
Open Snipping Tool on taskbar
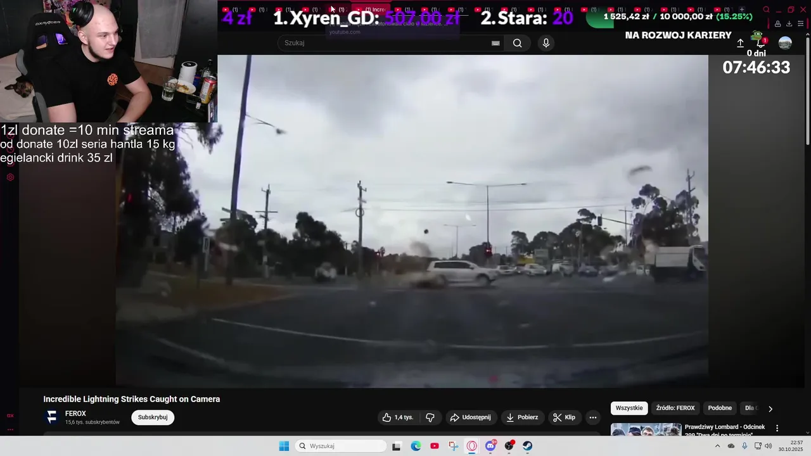(453, 446)
